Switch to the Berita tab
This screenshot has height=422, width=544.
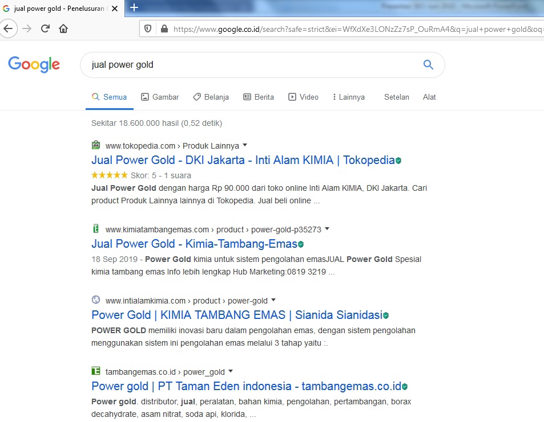coord(259,97)
